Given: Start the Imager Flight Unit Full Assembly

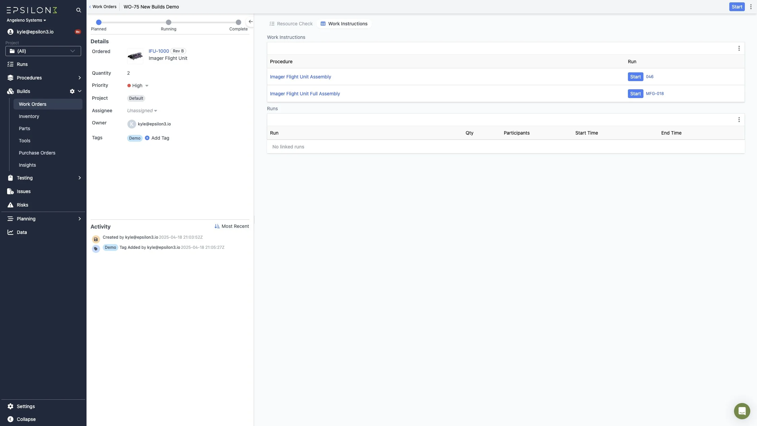Looking at the screenshot, I should pos(635,94).
